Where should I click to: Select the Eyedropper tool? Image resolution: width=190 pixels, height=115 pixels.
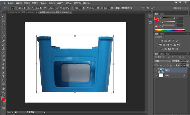point(3,37)
